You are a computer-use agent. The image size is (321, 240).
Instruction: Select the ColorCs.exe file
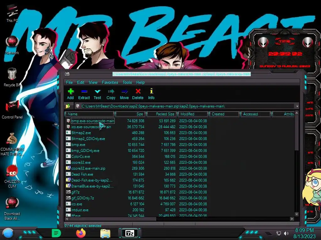click(81, 156)
